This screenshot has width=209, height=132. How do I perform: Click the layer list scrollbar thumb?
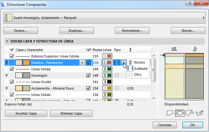pos(154,70)
